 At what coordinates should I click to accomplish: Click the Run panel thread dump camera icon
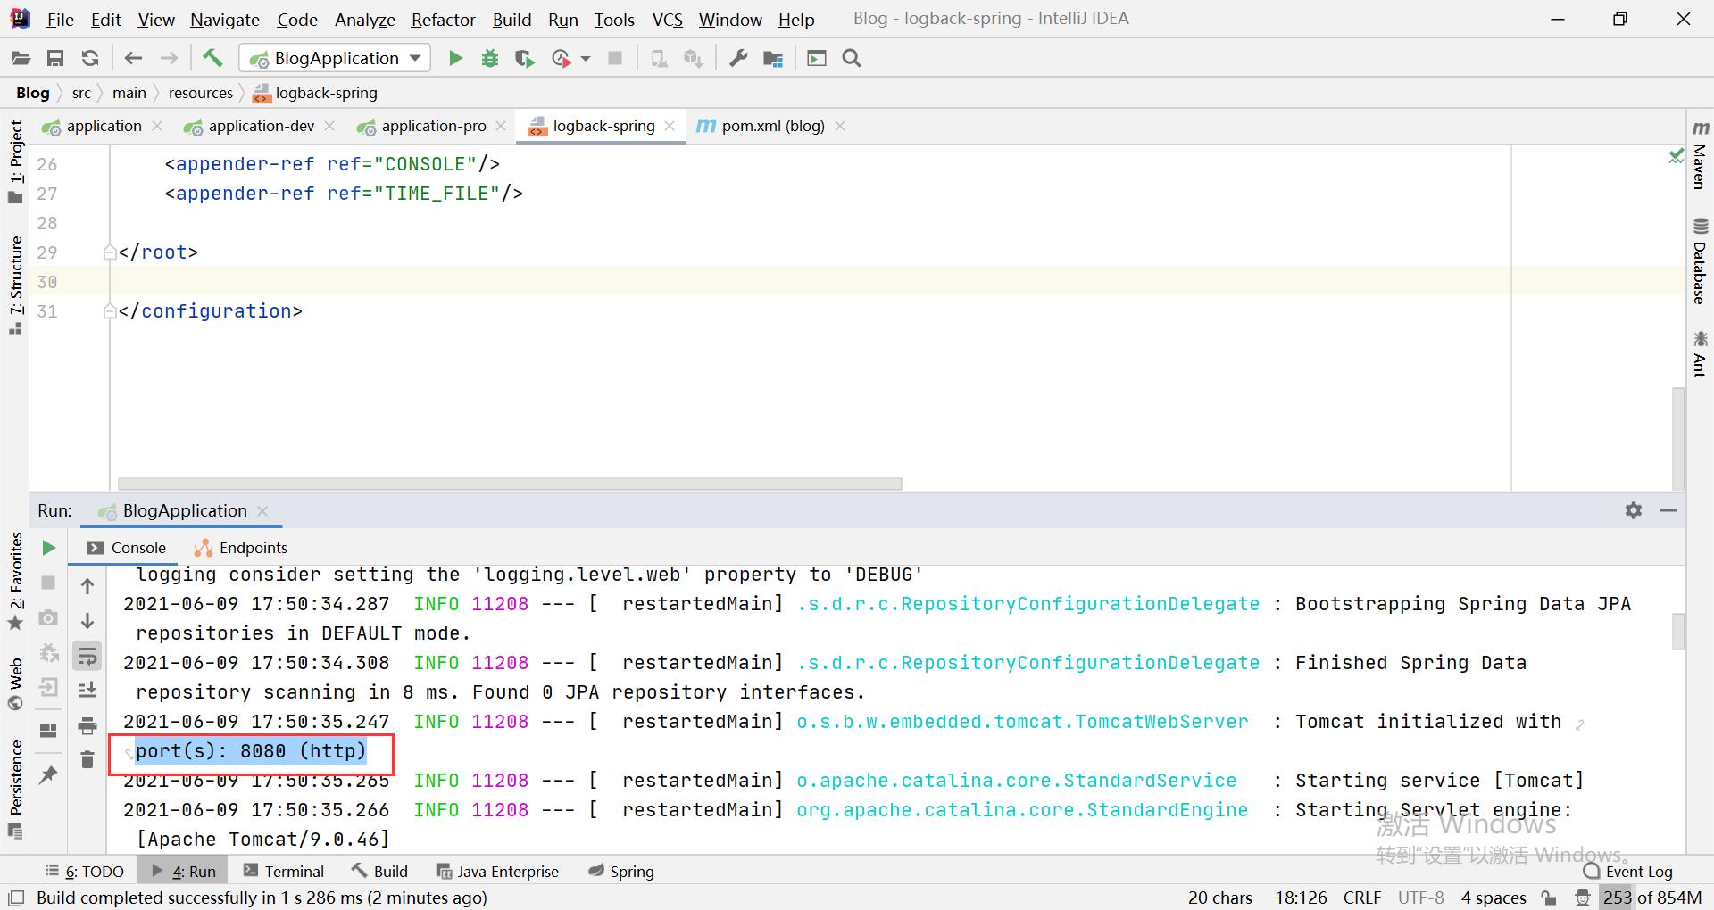(49, 617)
